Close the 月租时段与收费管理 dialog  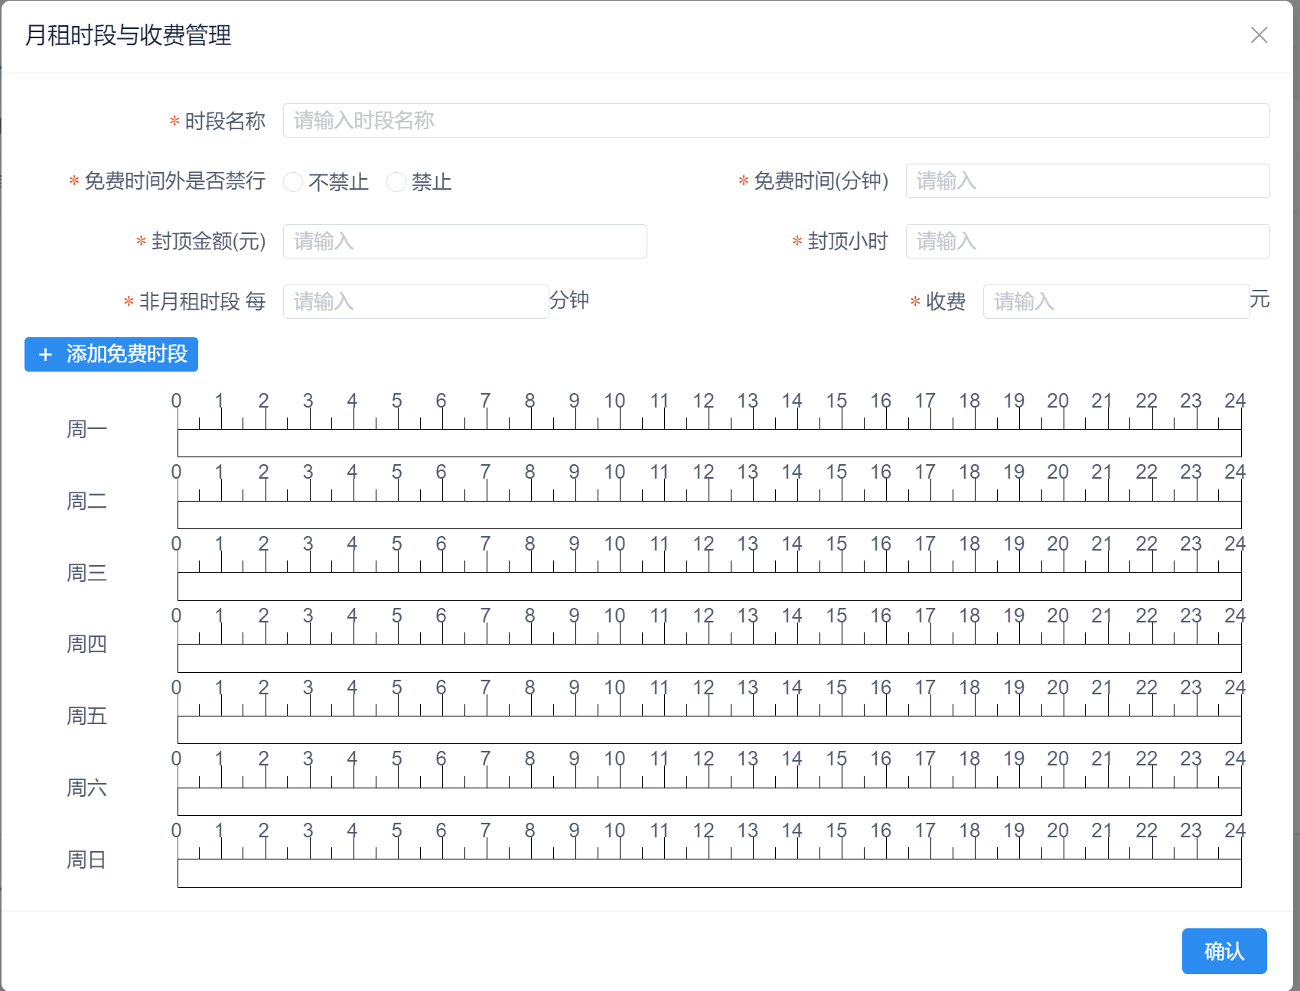(x=1259, y=35)
